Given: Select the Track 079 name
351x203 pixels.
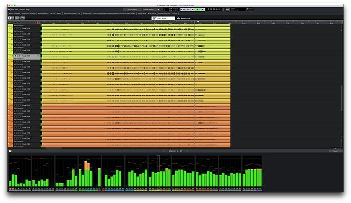Looking at the screenshot, I should tap(26, 133).
